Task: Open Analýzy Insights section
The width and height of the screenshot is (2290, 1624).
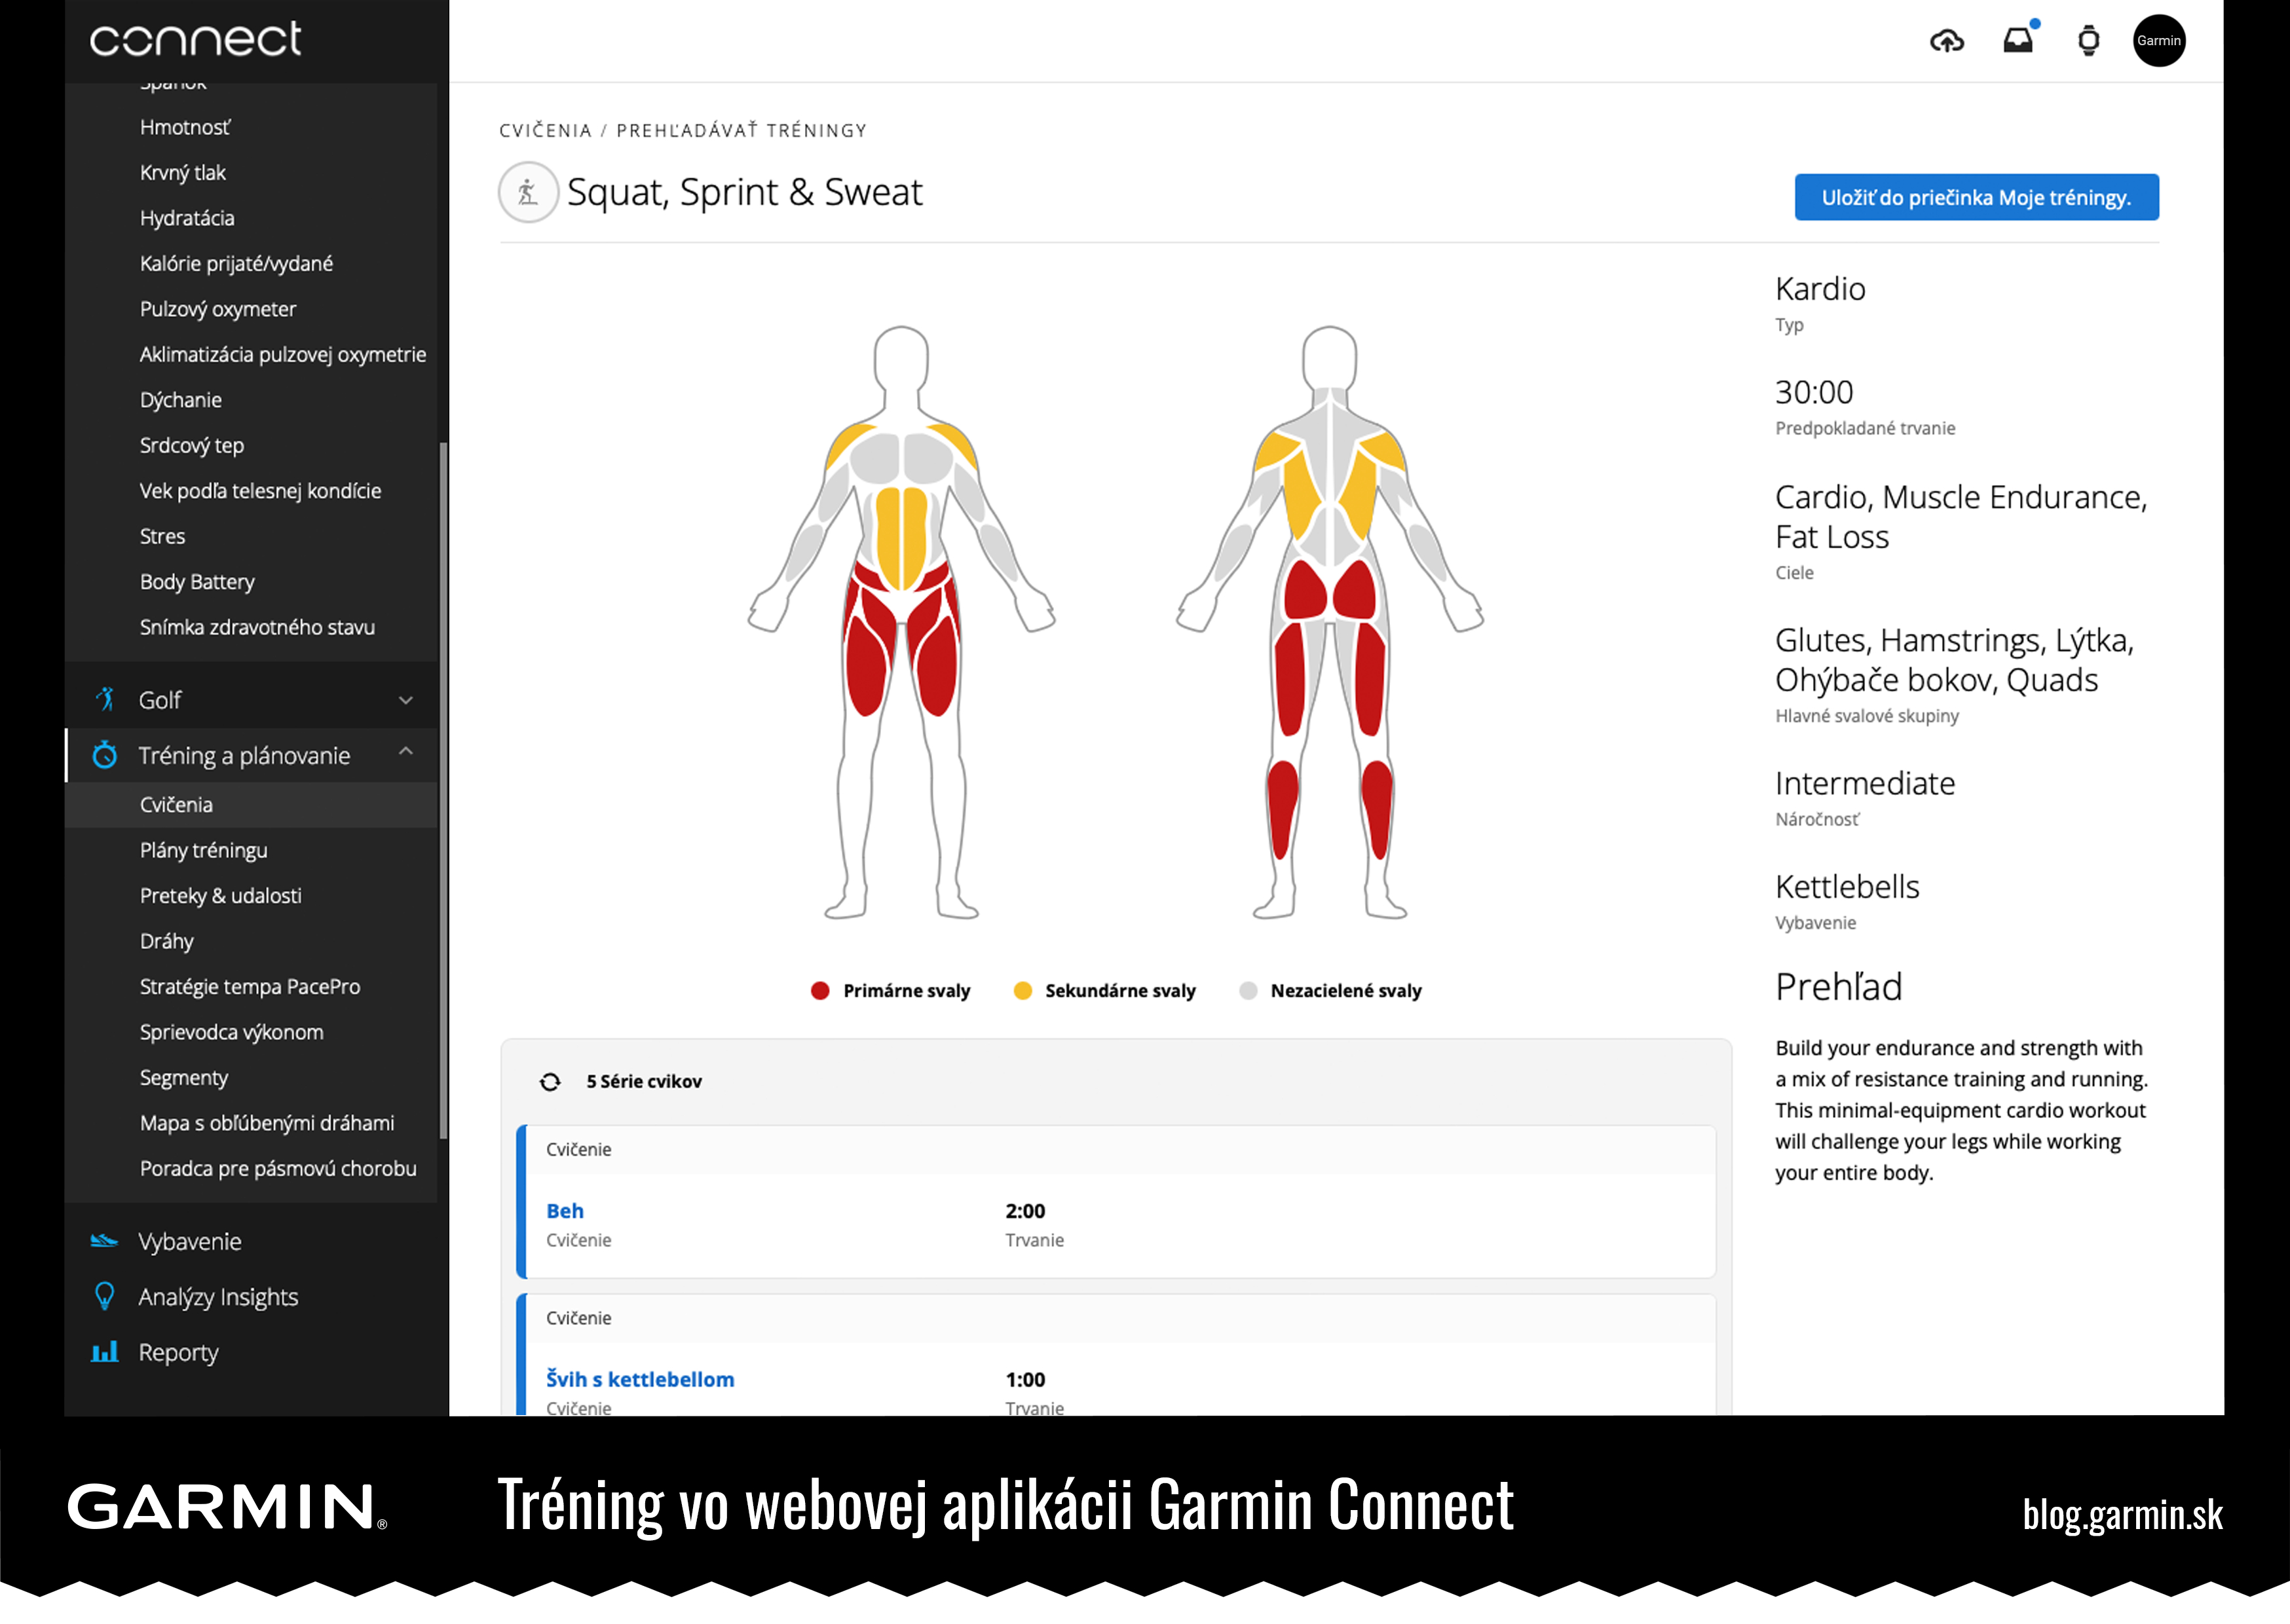Action: click(218, 1297)
